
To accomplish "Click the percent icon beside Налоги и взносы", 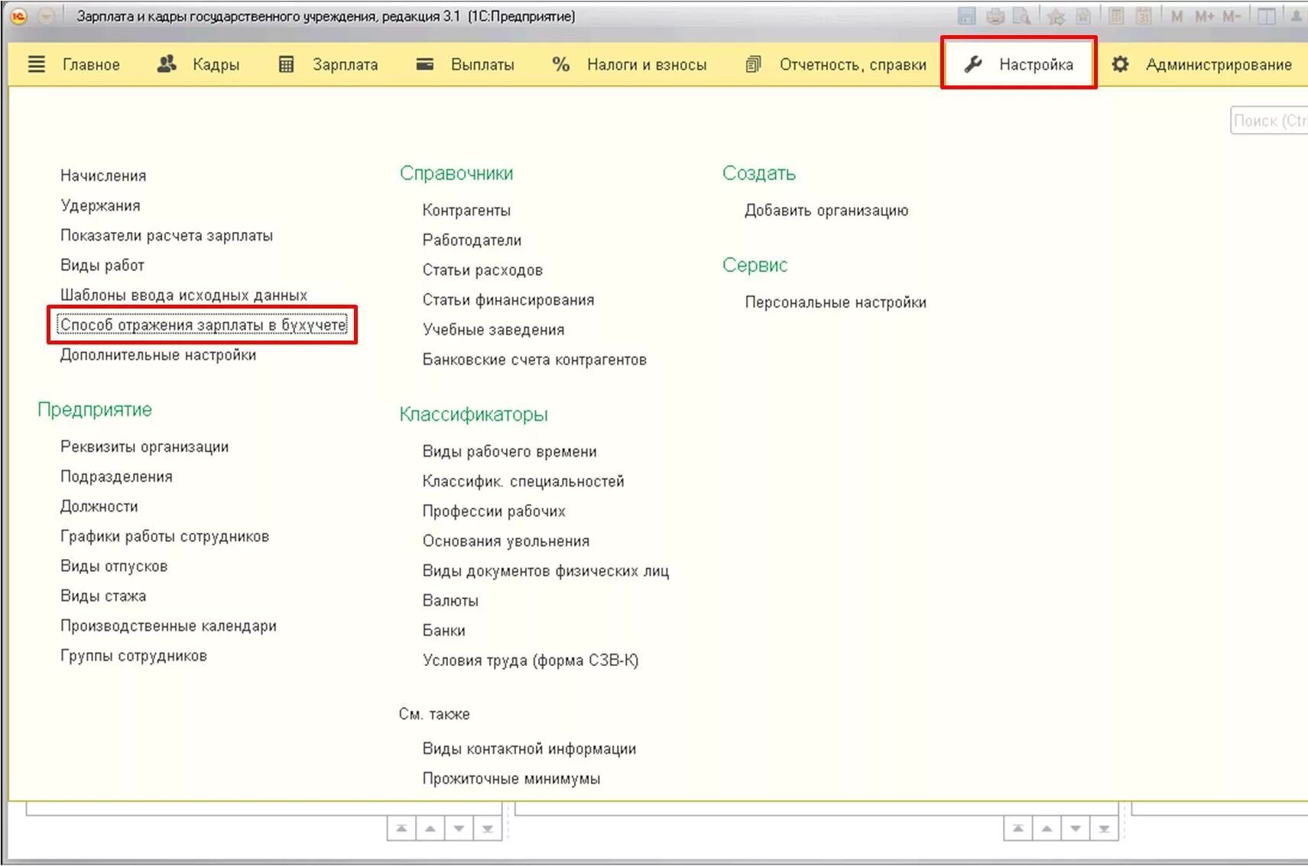I will coord(561,64).
